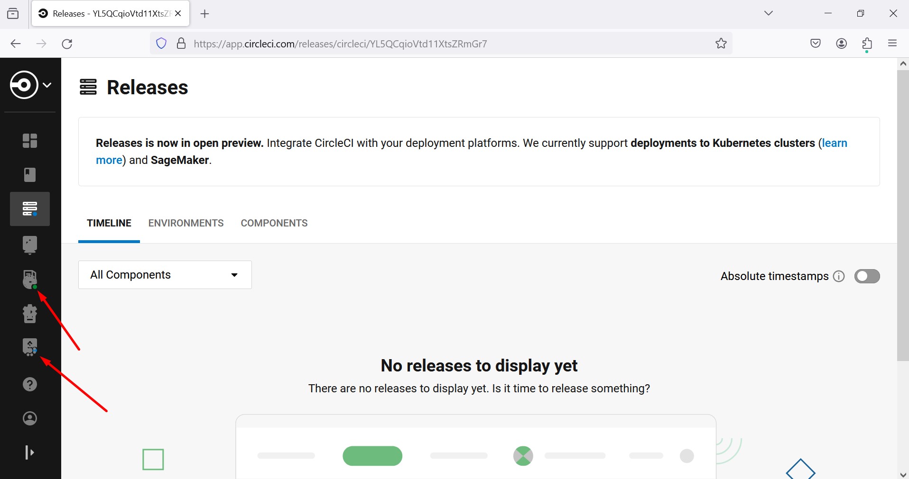The width and height of the screenshot is (909, 479).
Task: Open the All Components dropdown
Action: tap(165, 275)
